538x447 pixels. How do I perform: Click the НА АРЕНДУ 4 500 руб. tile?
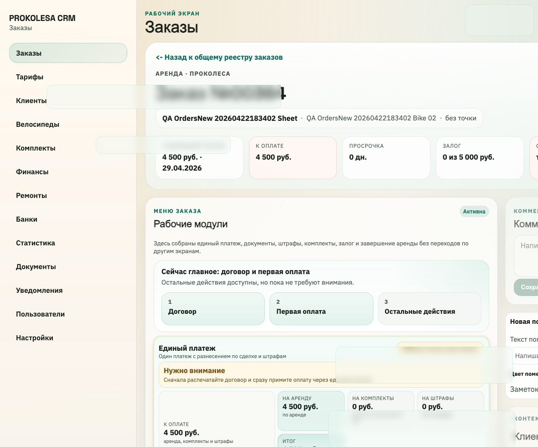pyautogui.click(x=311, y=411)
